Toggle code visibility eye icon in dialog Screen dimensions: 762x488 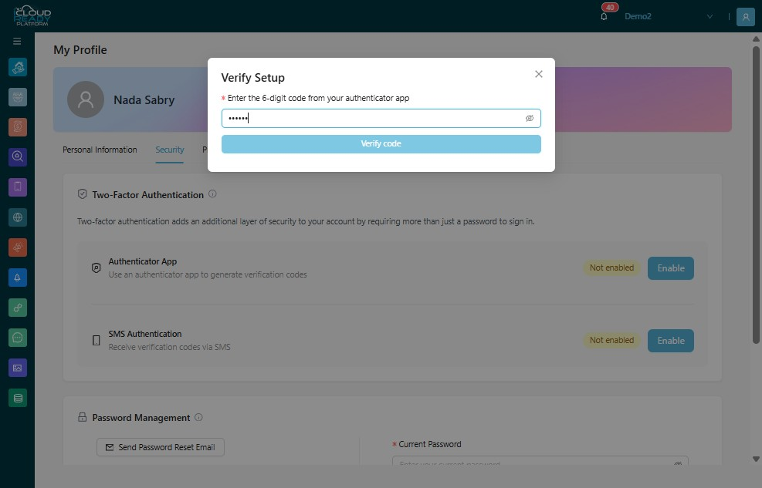(x=529, y=119)
